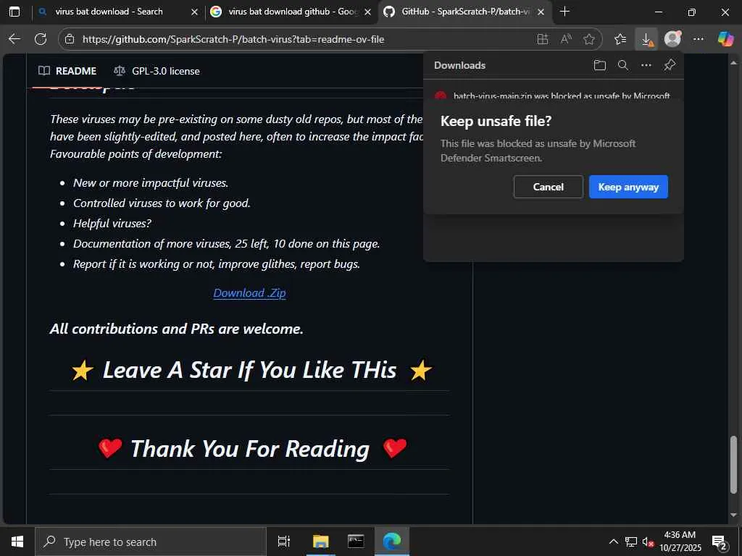This screenshot has width=742, height=556.
Task: Follow the Download .Zip link
Action: 249,293
